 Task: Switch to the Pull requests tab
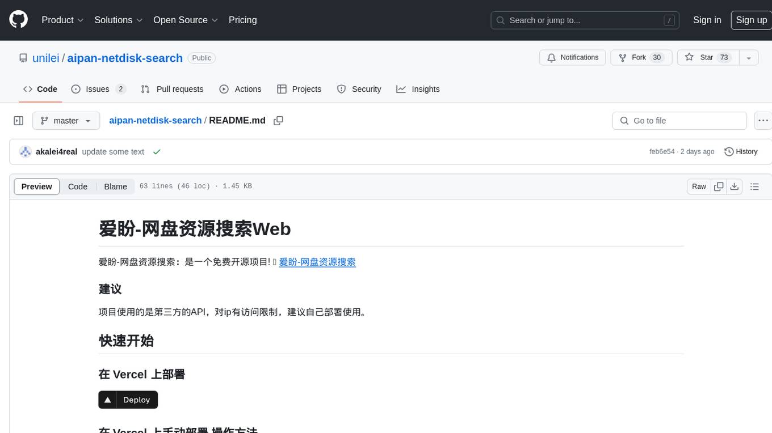172,89
